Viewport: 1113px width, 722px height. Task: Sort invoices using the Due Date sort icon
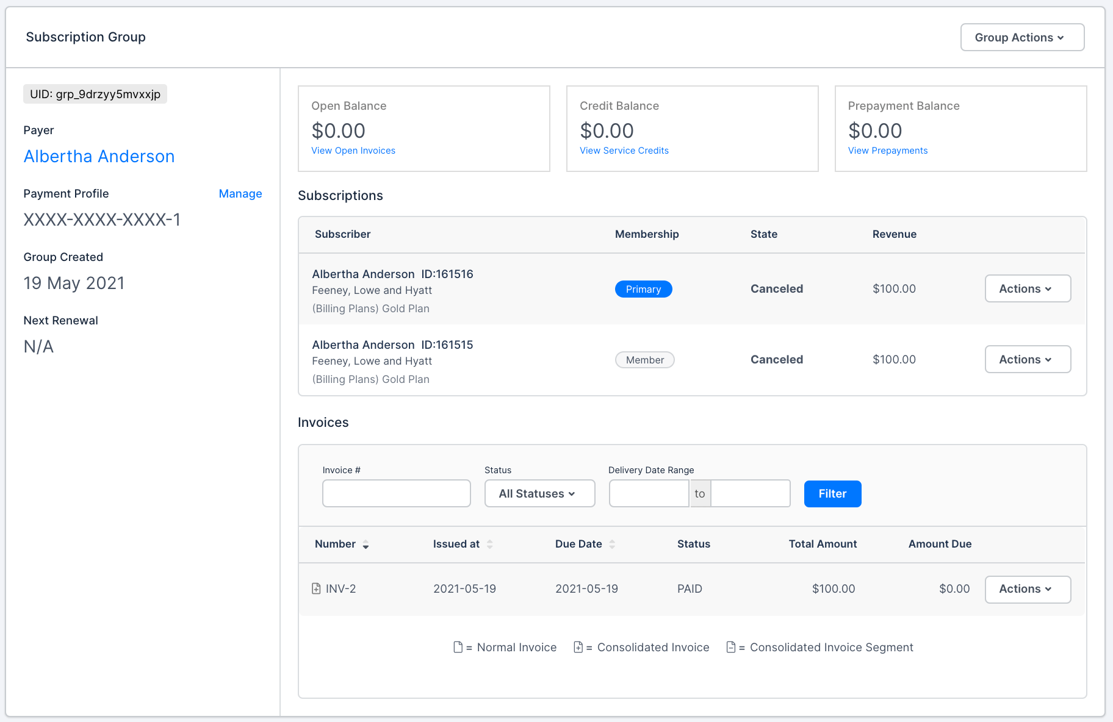click(x=612, y=544)
